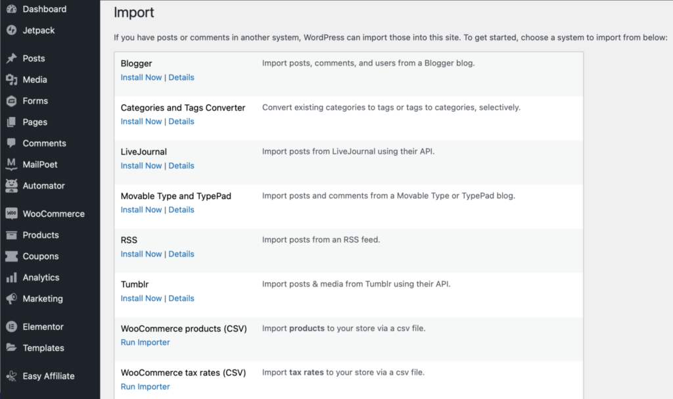Install the Tumblr importer now
673x399 pixels.
(141, 298)
